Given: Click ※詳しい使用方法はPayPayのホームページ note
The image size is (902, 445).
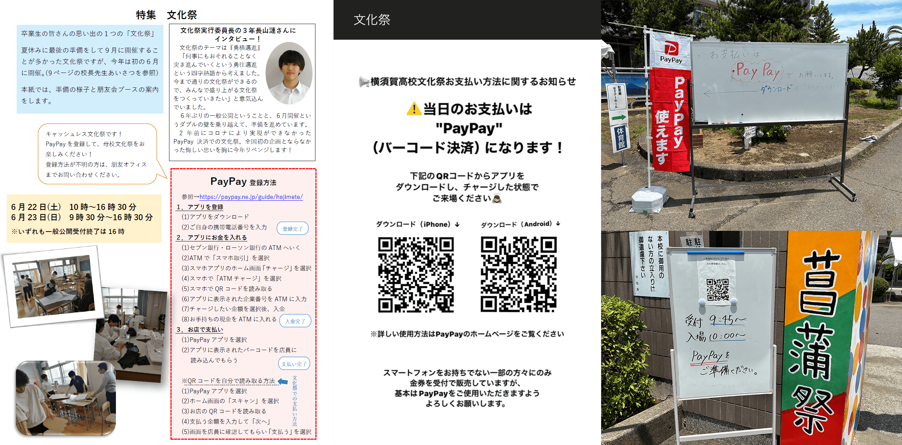Looking at the screenshot, I should [x=467, y=334].
